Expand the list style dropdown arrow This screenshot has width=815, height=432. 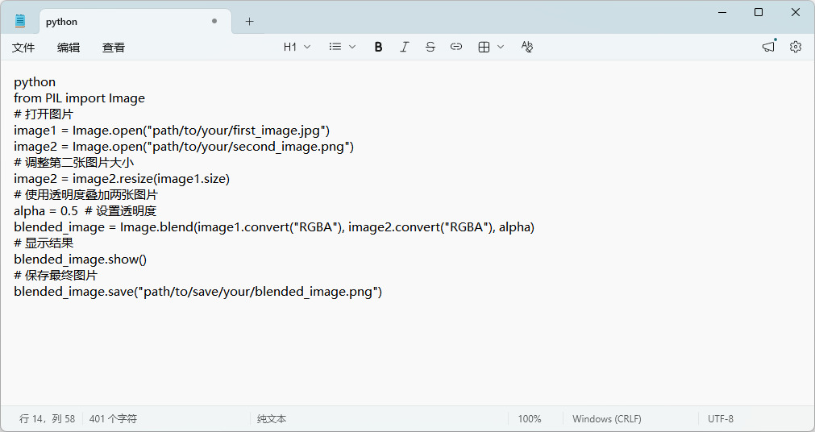click(352, 47)
